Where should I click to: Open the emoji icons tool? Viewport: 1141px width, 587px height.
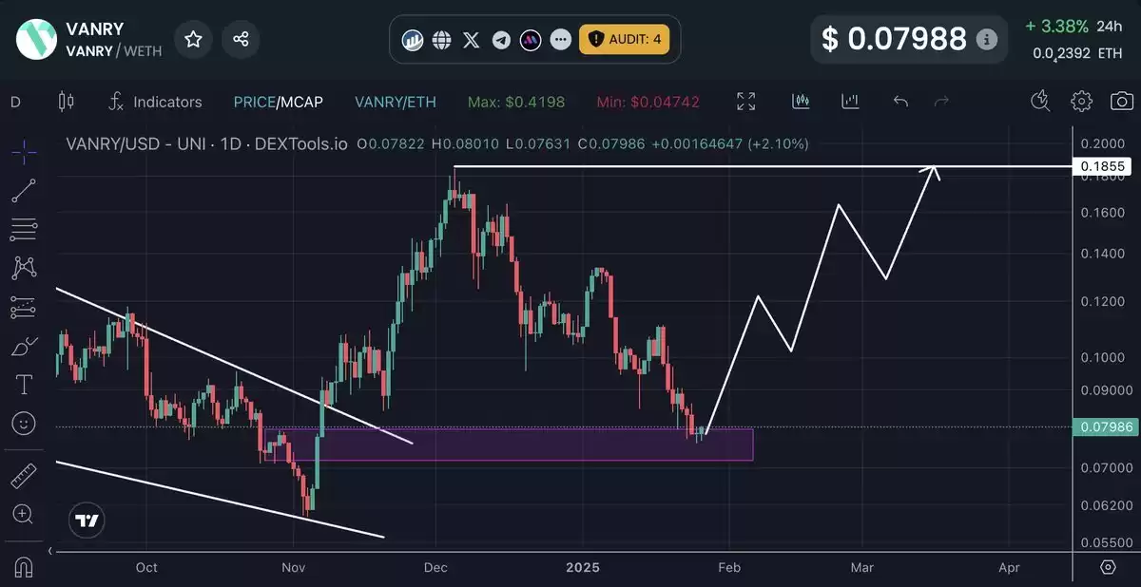pyautogui.click(x=25, y=424)
